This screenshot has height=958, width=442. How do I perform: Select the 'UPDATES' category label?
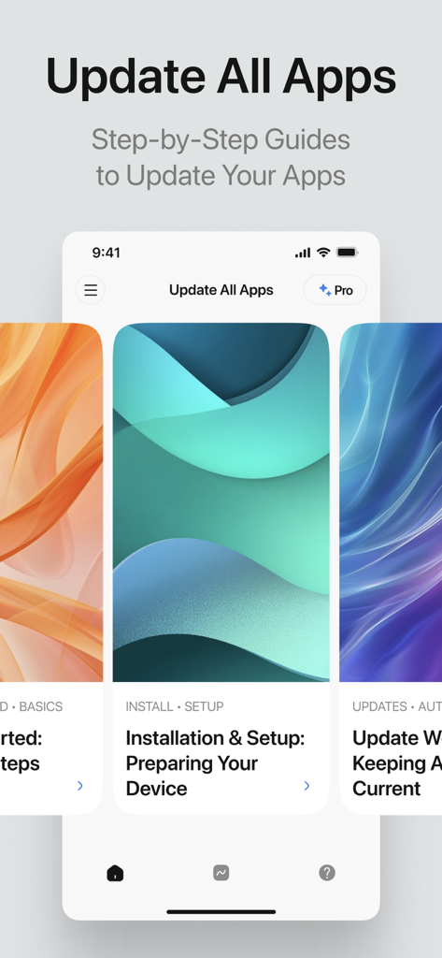[379, 706]
